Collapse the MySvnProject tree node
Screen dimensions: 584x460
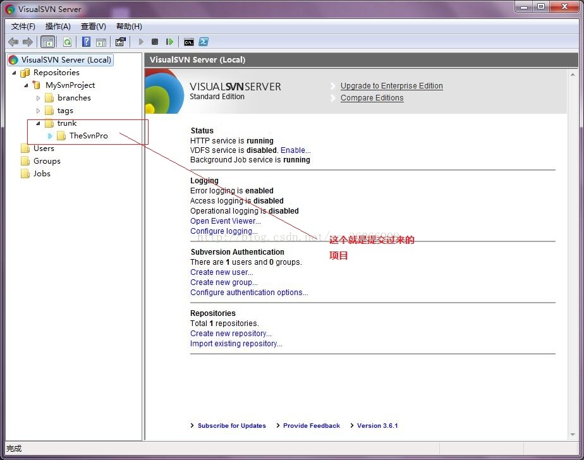26,85
